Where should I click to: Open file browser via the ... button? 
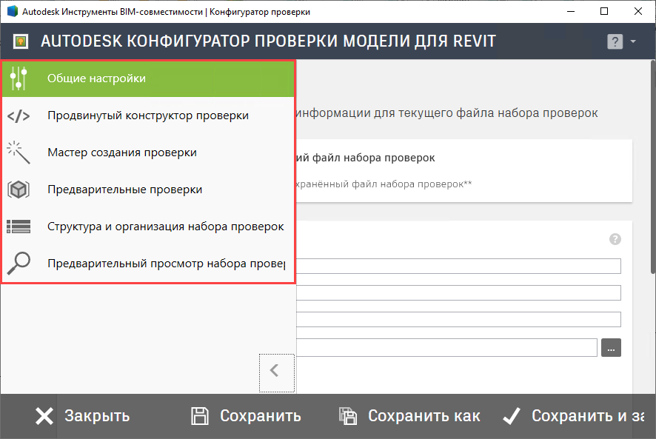click(610, 346)
